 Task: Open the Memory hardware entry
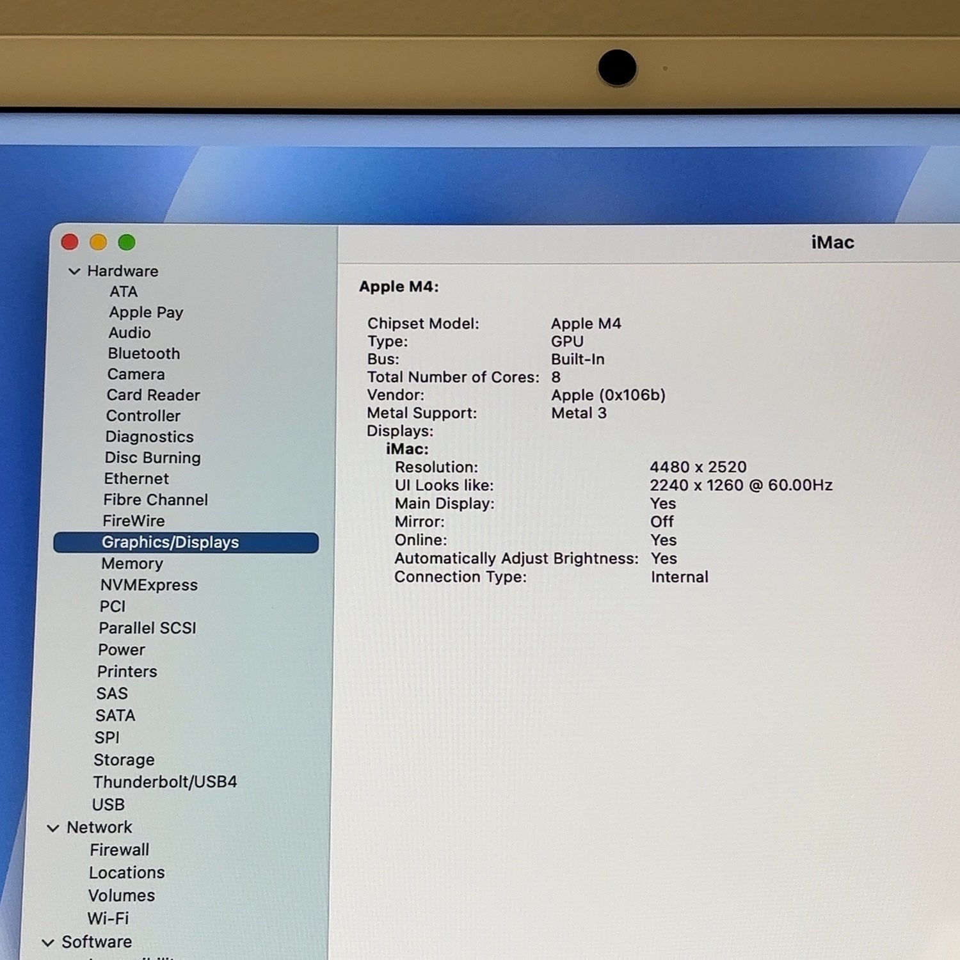pos(132,563)
